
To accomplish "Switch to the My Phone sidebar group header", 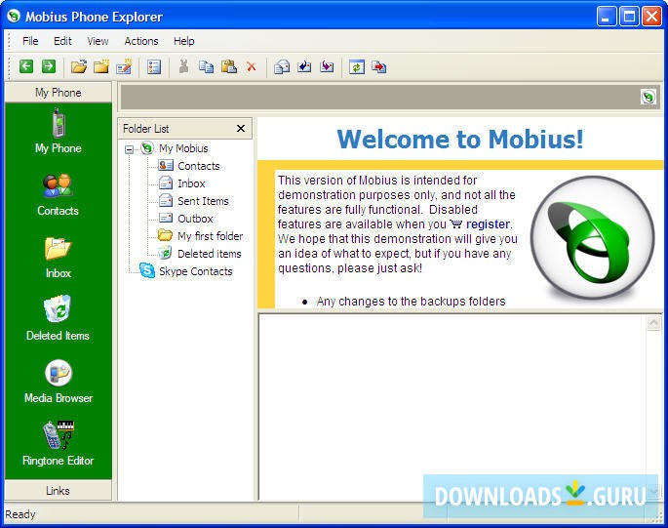I will pos(59,93).
